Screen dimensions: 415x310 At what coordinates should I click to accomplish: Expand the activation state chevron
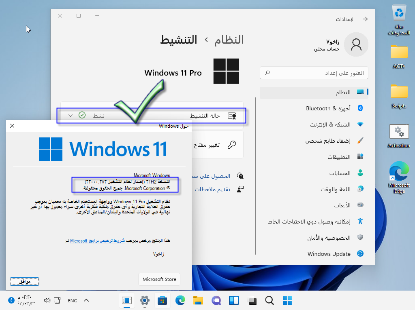71,116
